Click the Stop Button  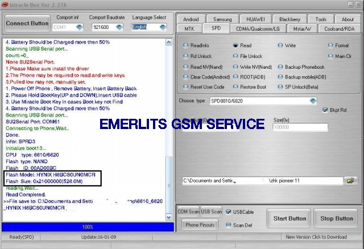click(336, 218)
